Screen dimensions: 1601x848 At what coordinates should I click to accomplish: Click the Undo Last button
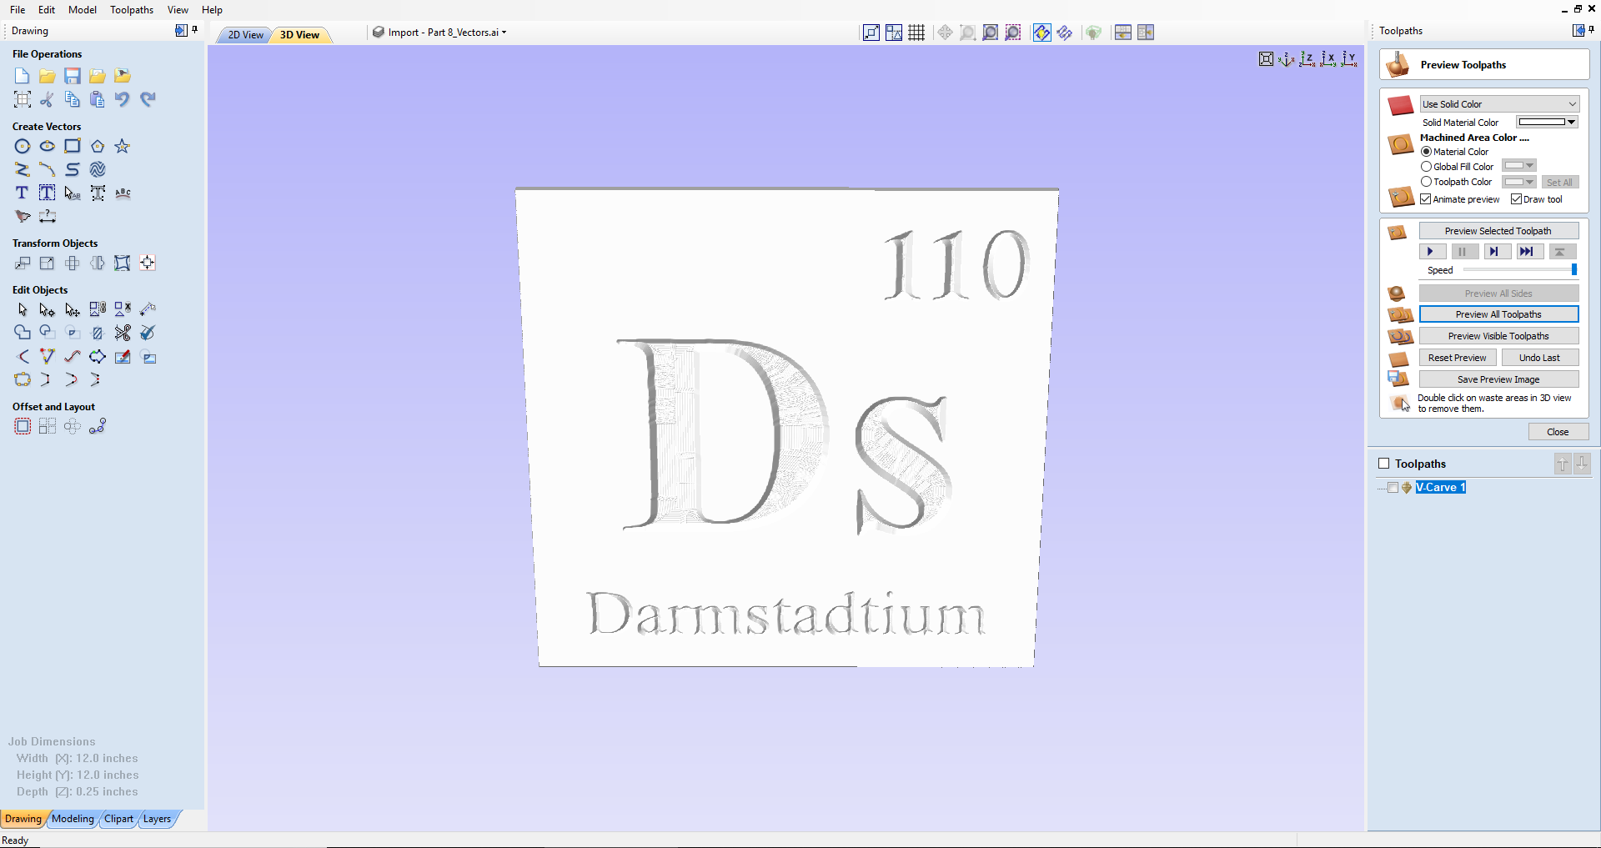click(x=1539, y=358)
